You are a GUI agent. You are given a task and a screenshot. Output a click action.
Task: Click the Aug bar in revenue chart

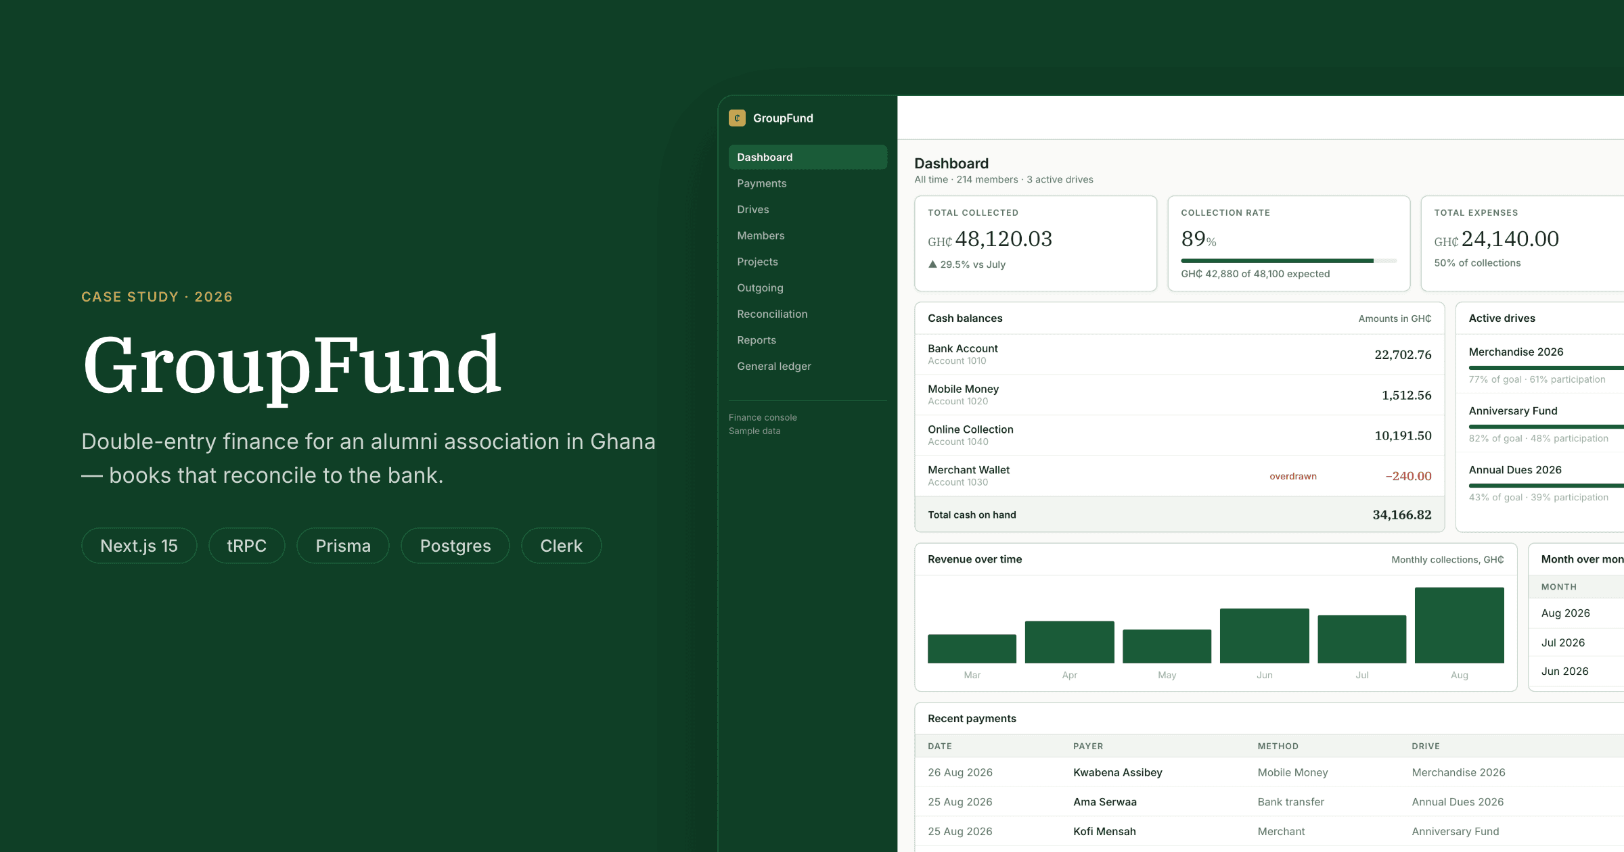[x=1460, y=625]
